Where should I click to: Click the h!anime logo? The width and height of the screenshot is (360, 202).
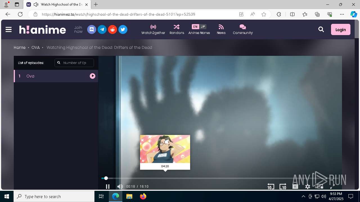tap(42, 29)
